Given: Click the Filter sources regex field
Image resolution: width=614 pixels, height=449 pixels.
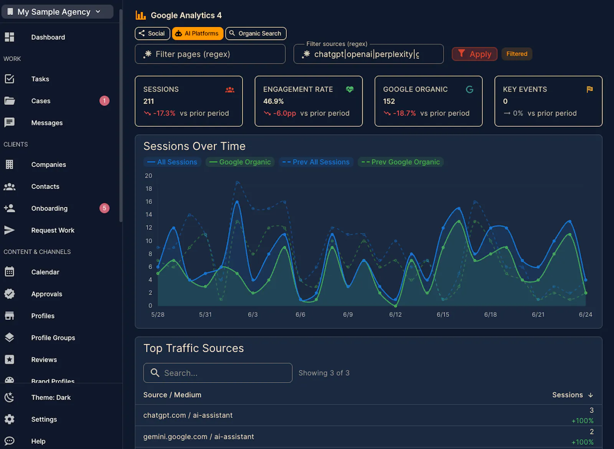Looking at the screenshot, I should tap(368, 54).
